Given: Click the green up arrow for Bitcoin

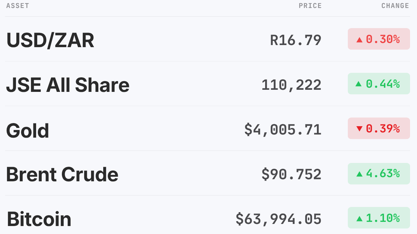Looking at the screenshot, I should tap(359, 218).
